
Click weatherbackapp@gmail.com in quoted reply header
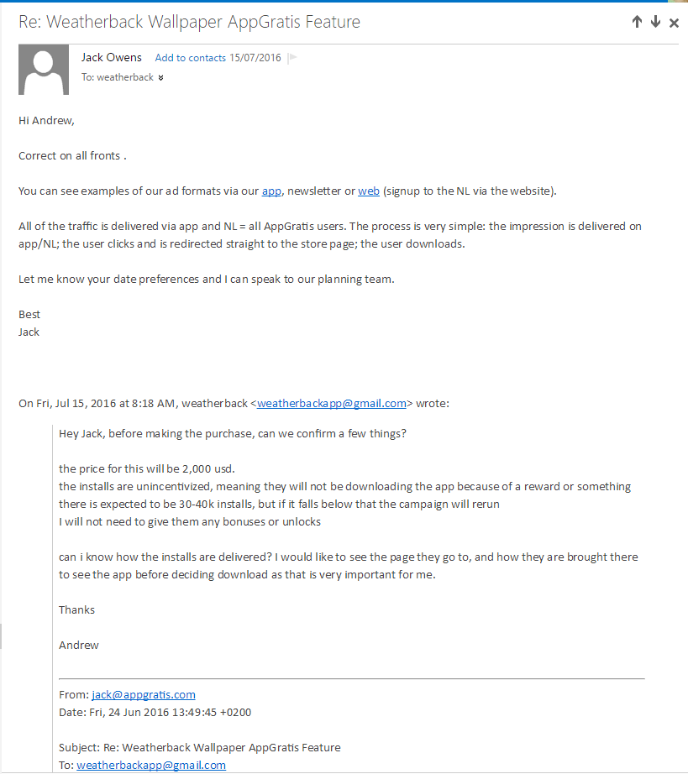[x=332, y=403]
